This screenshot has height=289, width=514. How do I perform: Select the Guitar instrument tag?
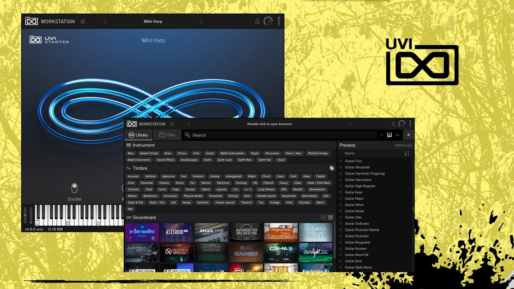[210, 153]
